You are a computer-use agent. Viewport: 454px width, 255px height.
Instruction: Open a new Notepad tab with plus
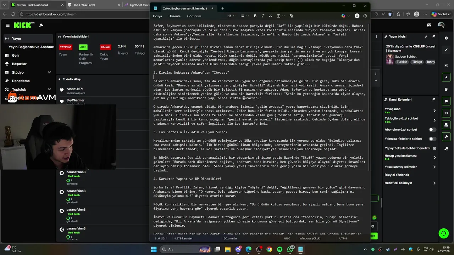tap(222, 8)
